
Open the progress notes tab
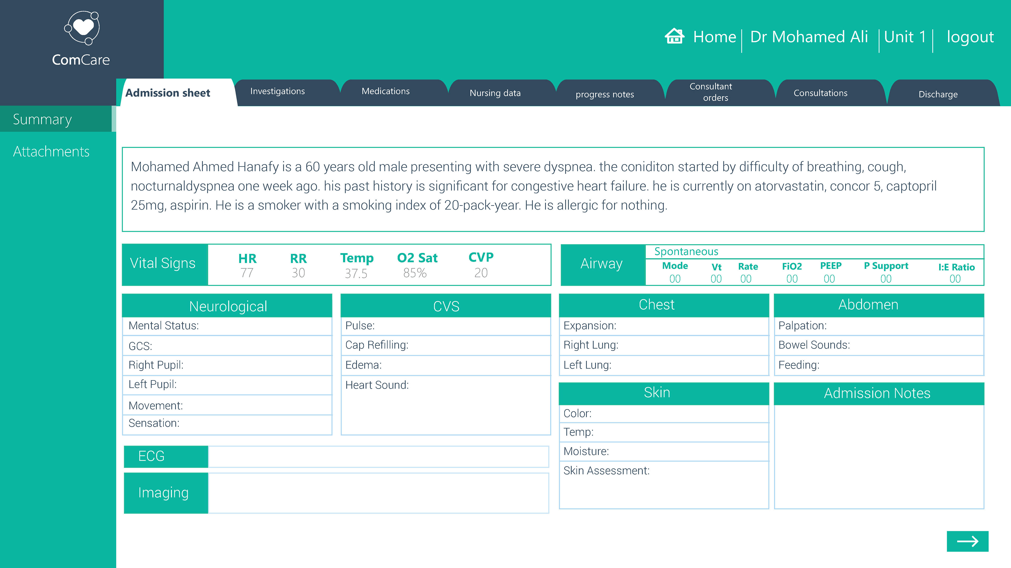[604, 94]
